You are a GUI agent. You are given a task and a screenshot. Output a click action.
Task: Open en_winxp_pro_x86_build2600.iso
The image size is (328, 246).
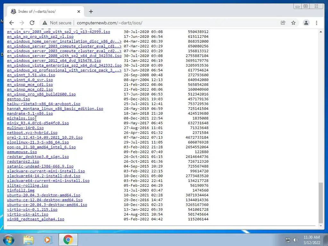tap(41, 94)
